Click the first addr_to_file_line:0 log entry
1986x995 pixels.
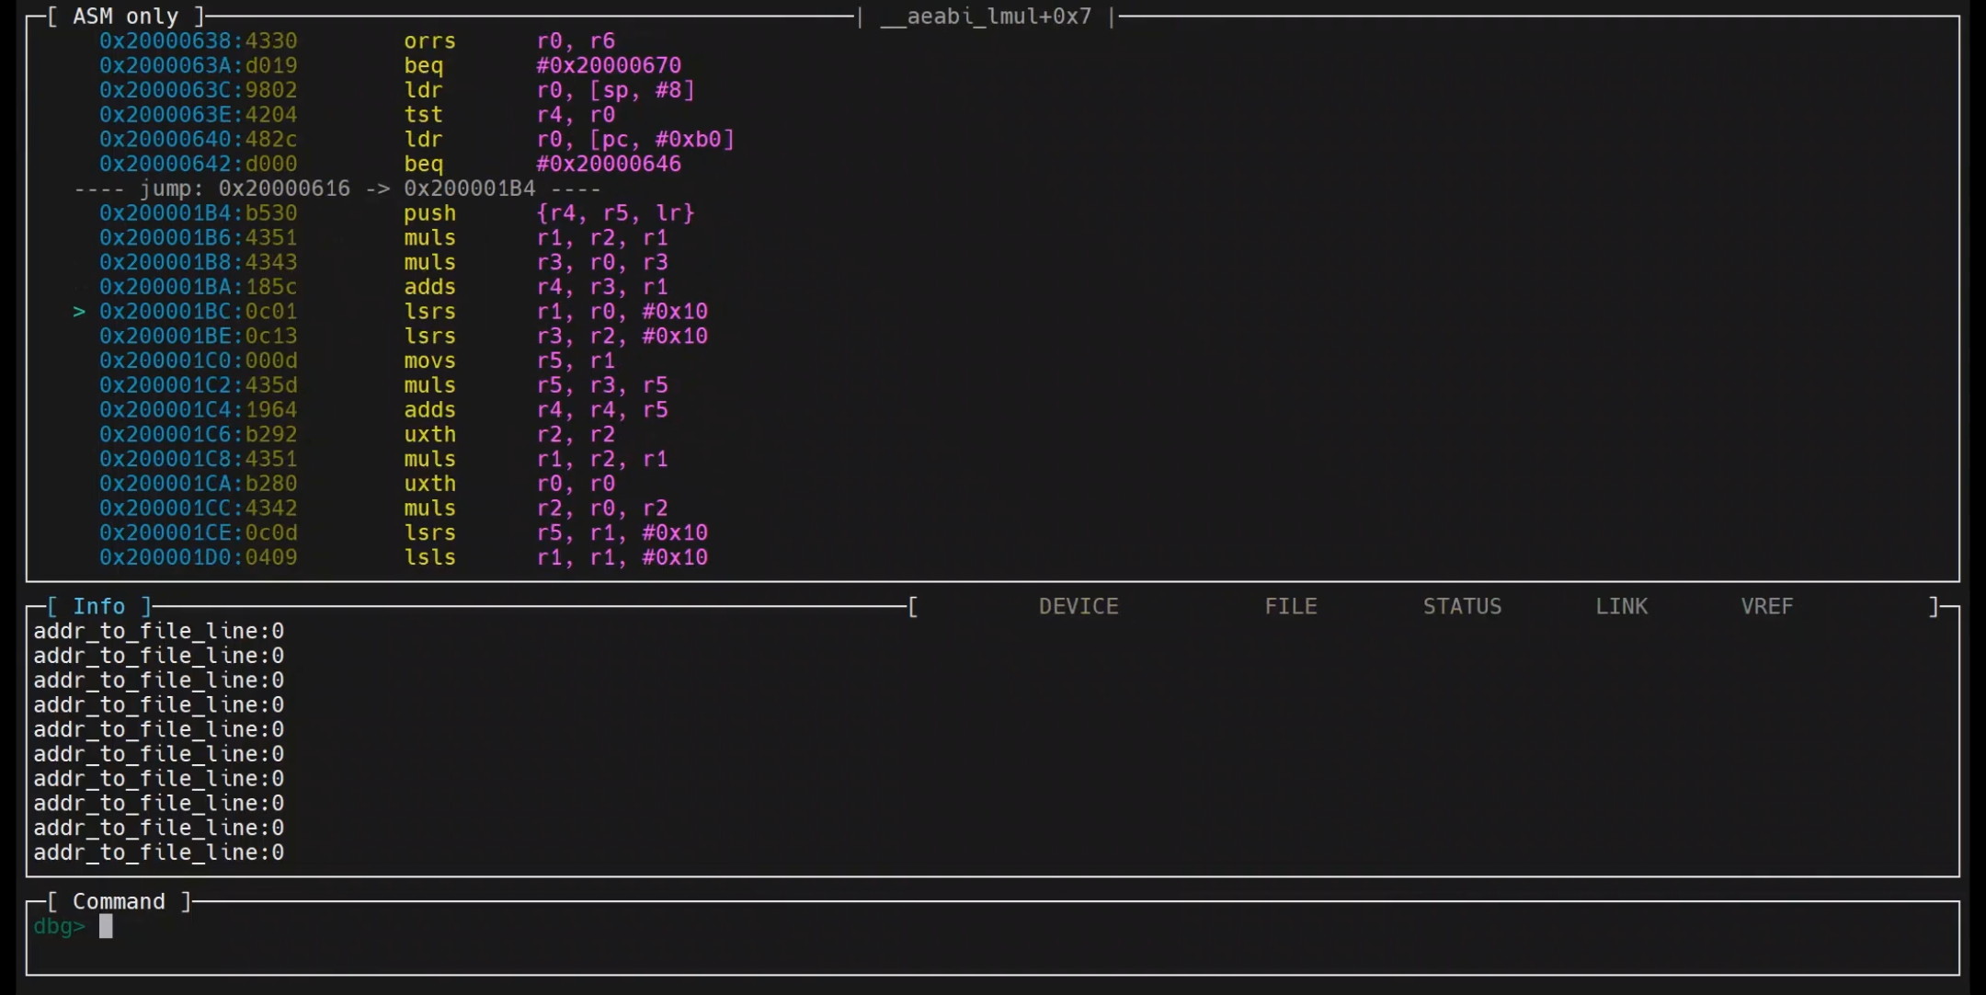coord(158,631)
